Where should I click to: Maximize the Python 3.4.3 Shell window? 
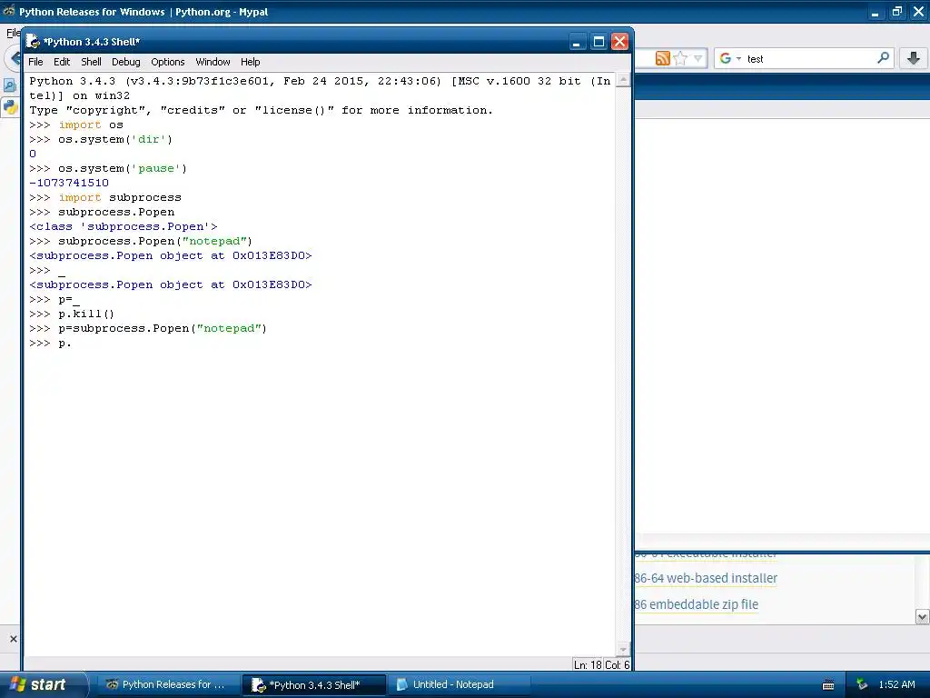click(x=599, y=42)
